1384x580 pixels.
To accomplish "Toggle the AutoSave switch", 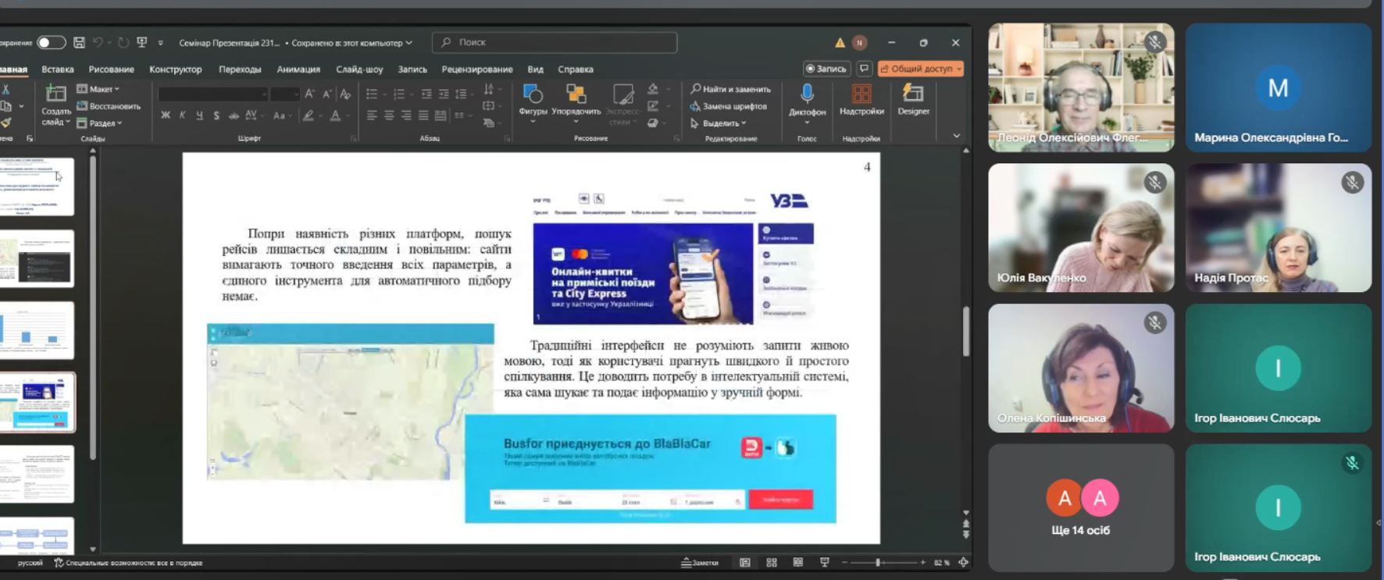I will [51, 42].
